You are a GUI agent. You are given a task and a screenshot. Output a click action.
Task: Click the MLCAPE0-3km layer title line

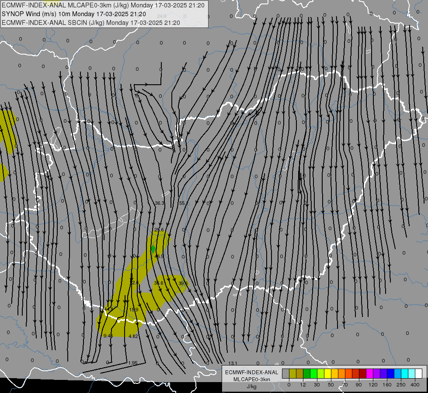(103, 5)
